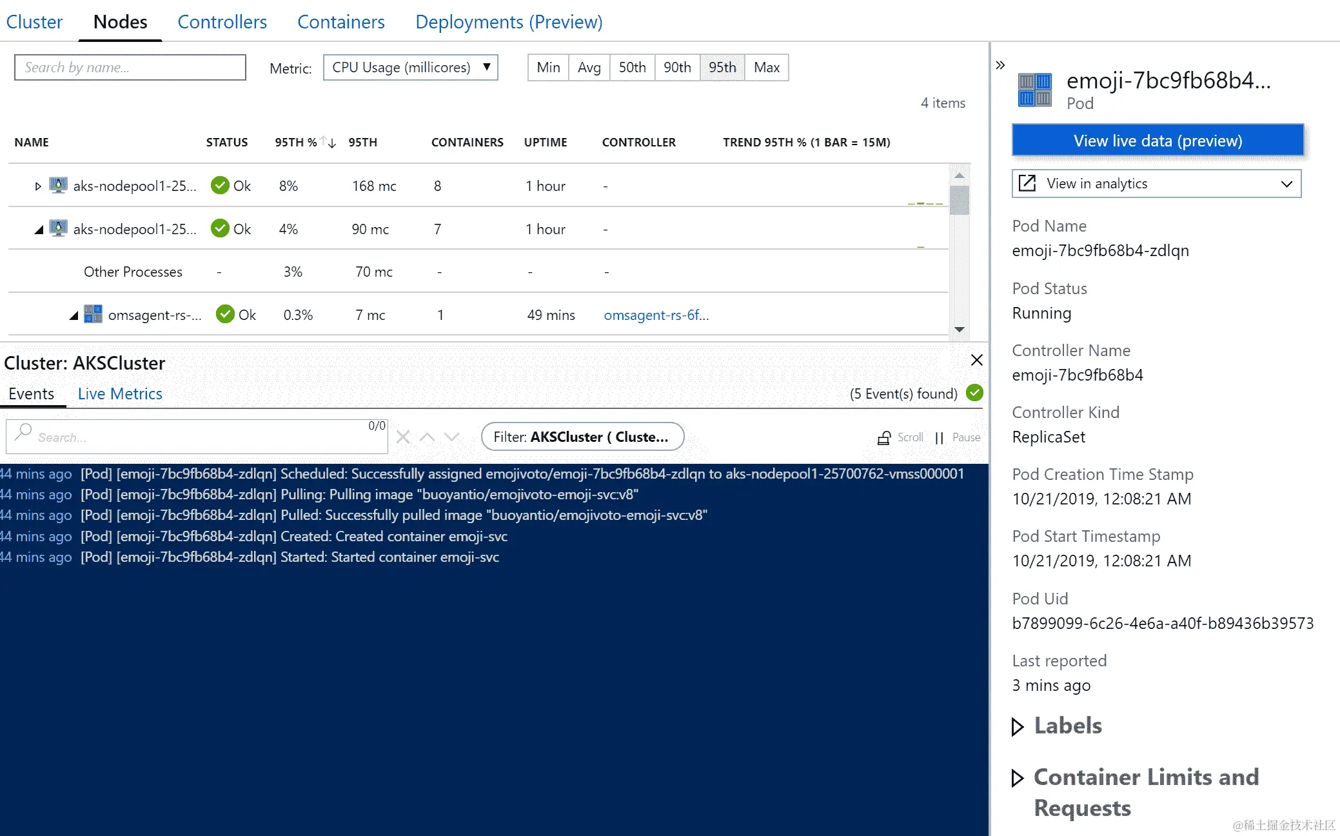1340x836 pixels.
Task: Switch to the Controllers tab
Action: (x=222, y=22)
